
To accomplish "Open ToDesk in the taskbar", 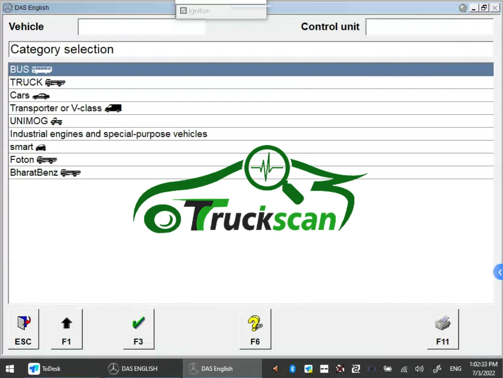I will [45, 369].
